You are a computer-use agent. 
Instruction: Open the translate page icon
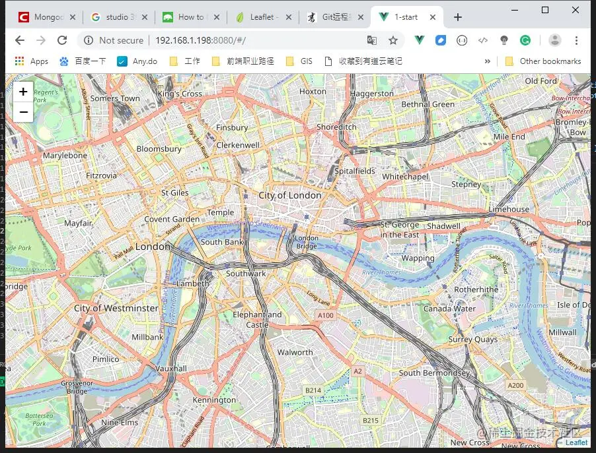(372, 40)
